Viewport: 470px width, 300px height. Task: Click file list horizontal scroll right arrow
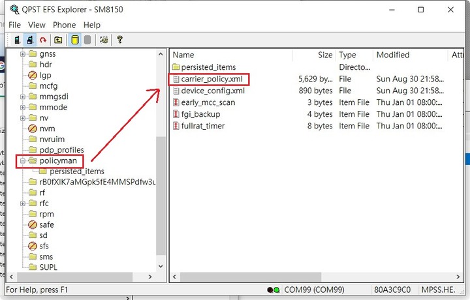point(458,277)
